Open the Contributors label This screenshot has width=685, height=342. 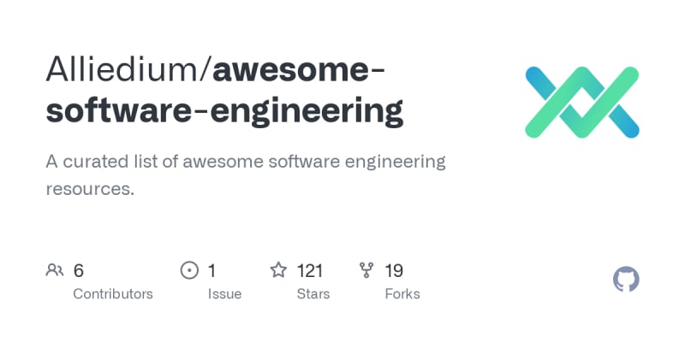coord(113,294)
